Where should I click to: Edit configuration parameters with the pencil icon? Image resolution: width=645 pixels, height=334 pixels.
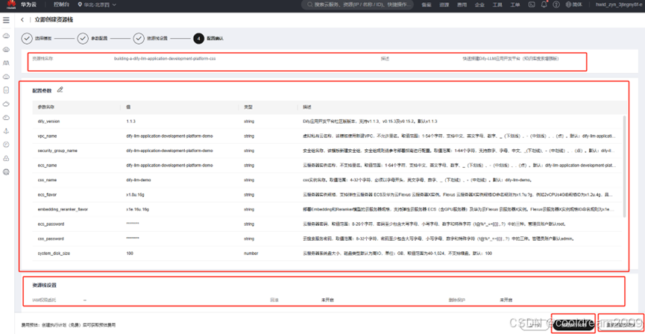(60, 89)
